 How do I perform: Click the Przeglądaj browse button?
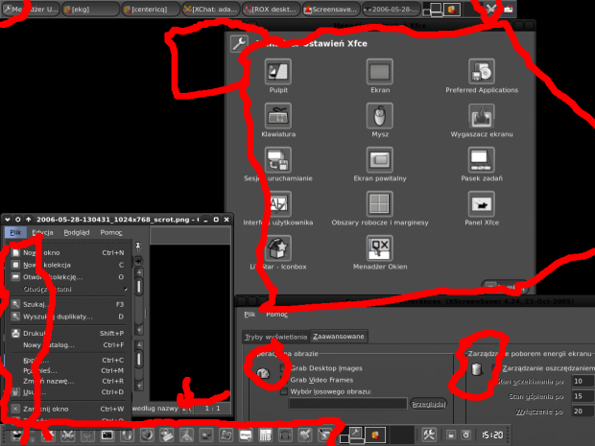coord(428,405)
